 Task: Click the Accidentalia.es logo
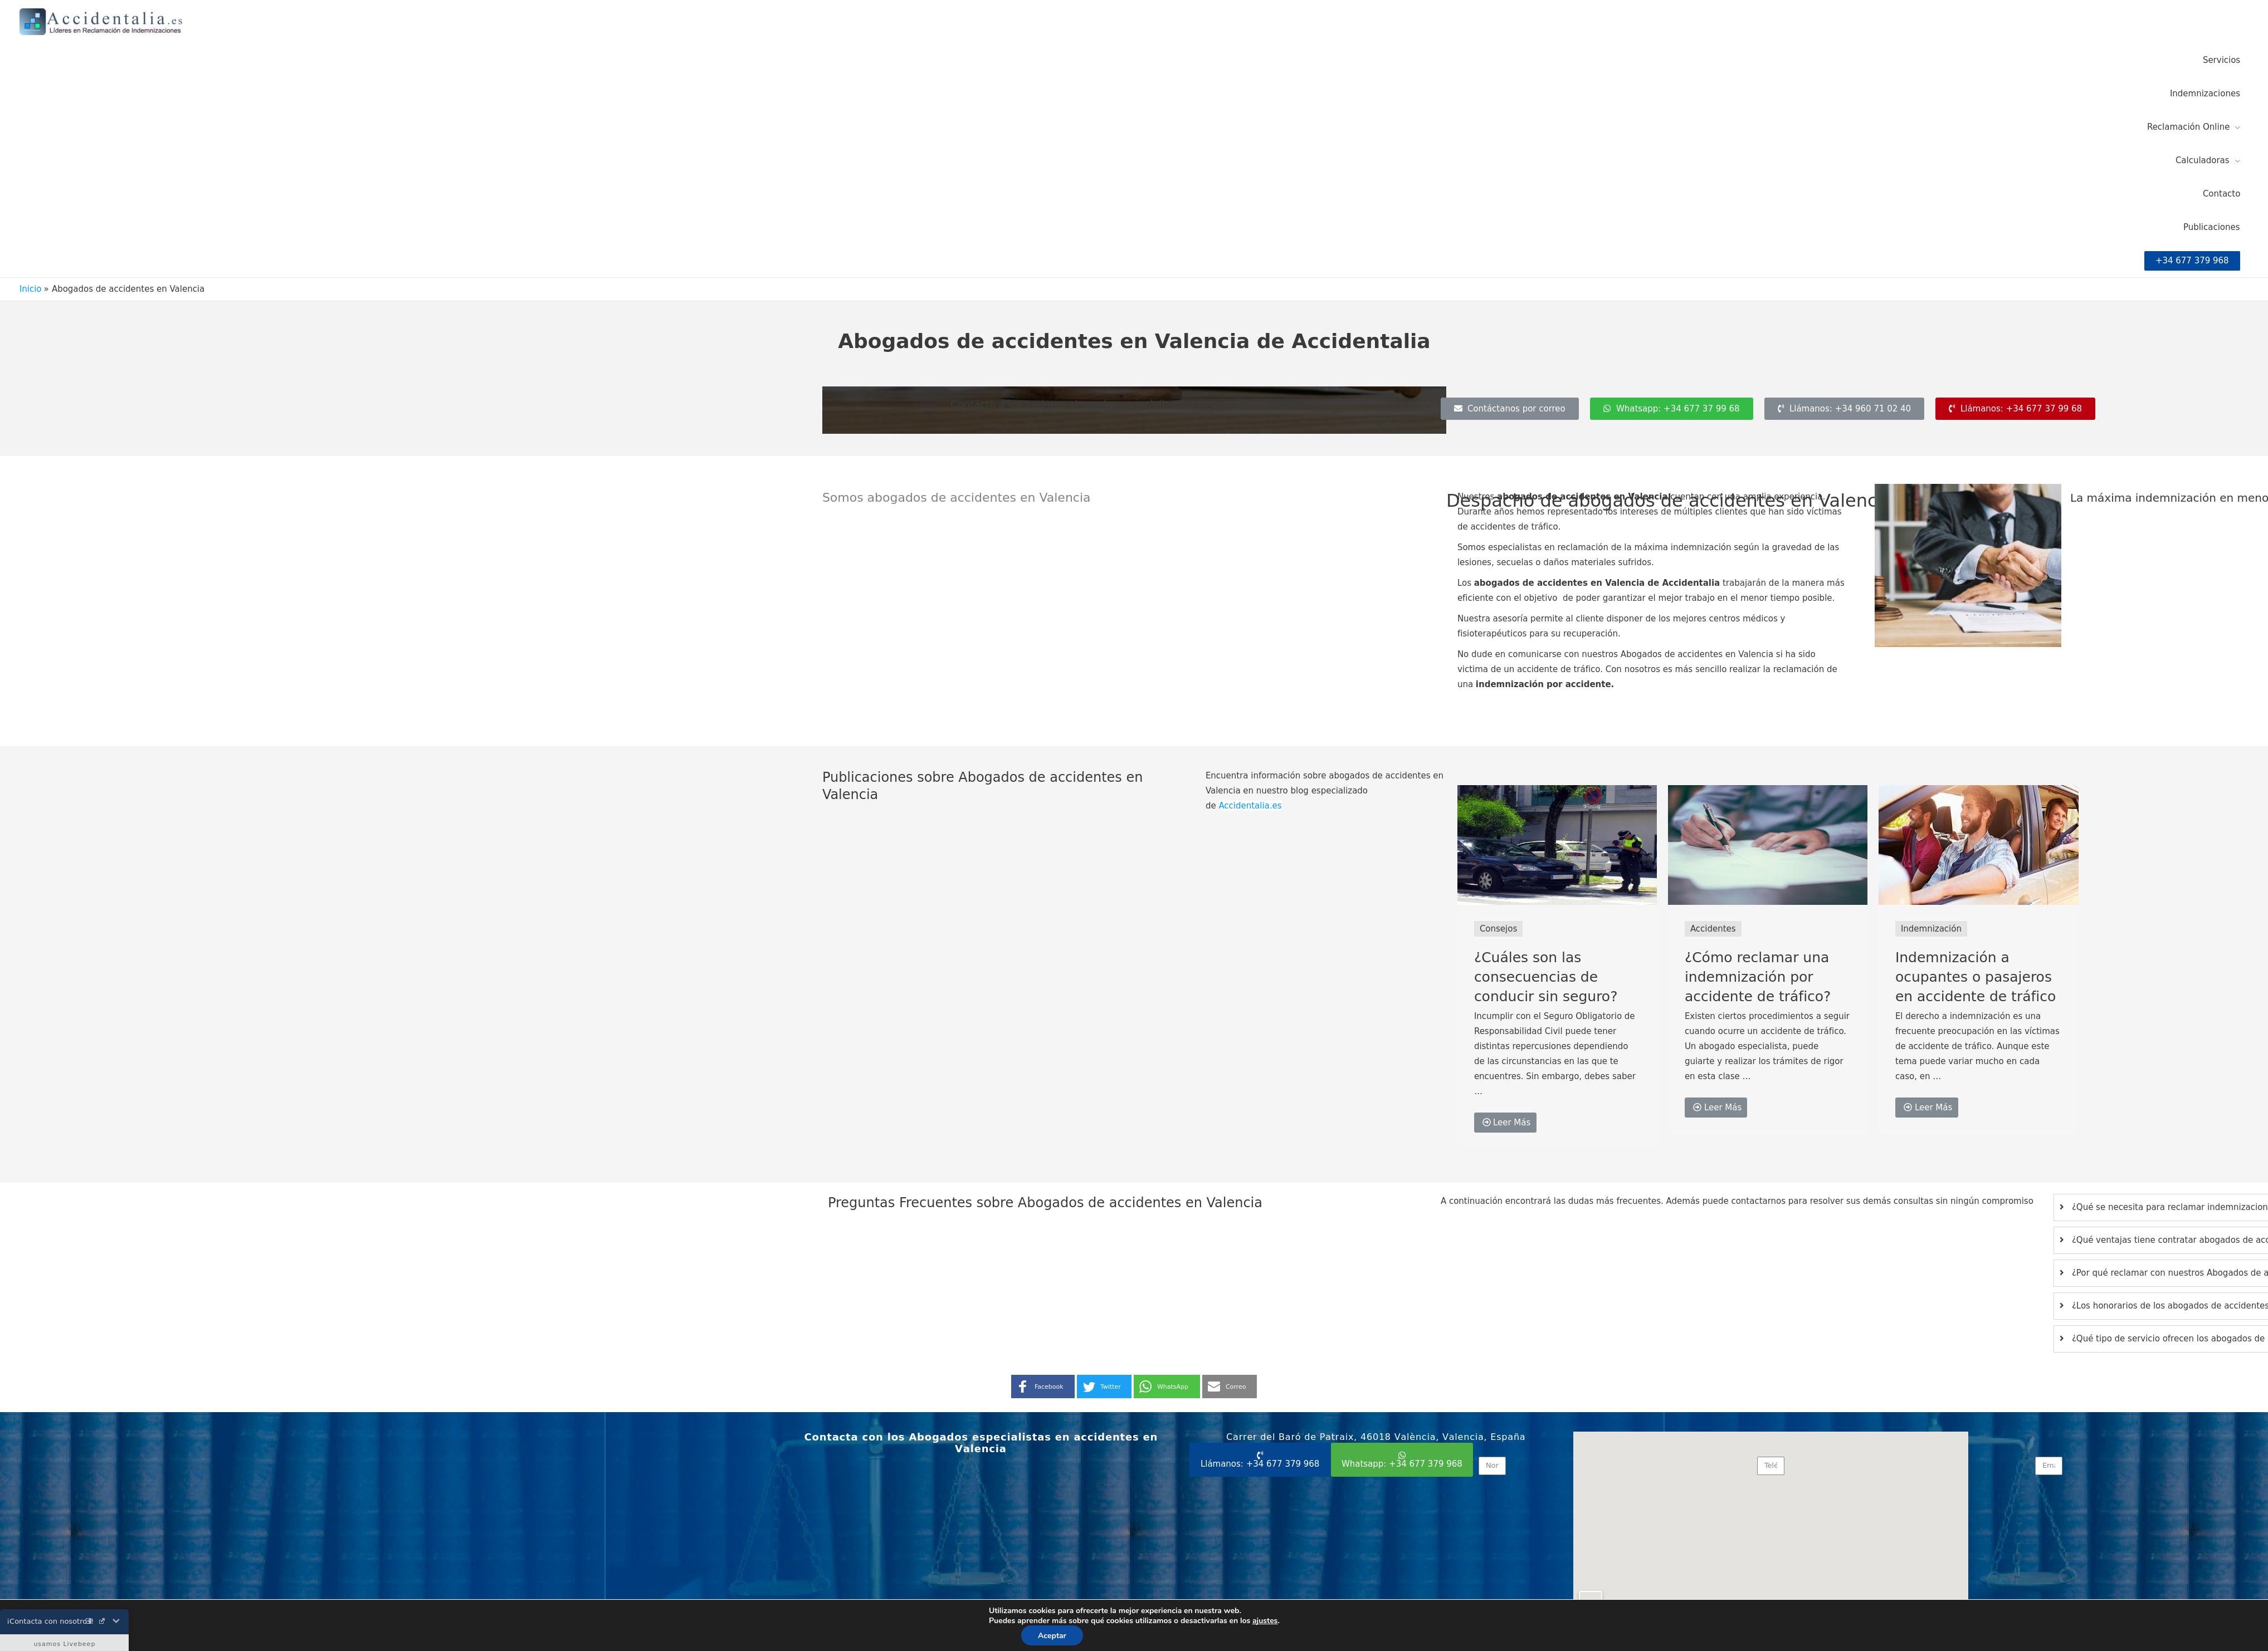click(x=101, y=22)
